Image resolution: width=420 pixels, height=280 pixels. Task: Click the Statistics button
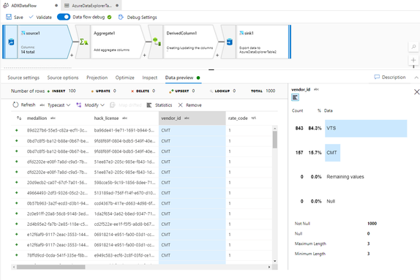coord(160,105)
